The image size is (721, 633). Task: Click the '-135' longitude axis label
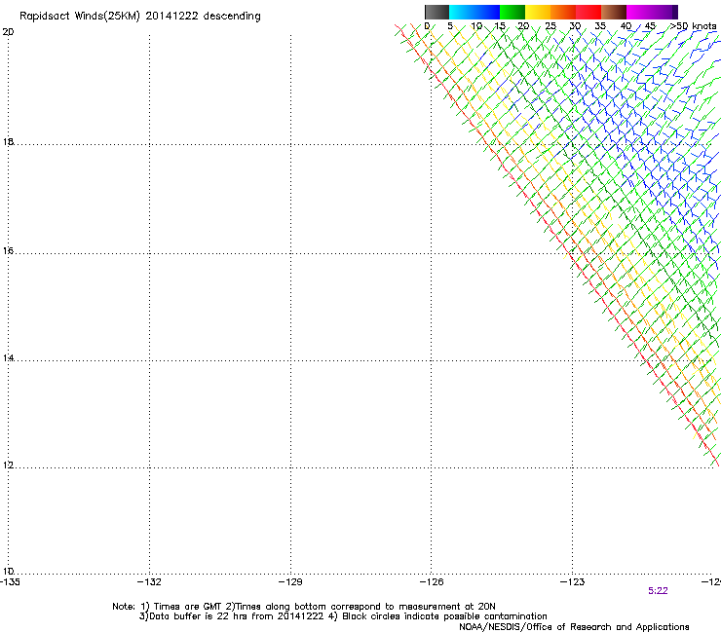point(10,582)
